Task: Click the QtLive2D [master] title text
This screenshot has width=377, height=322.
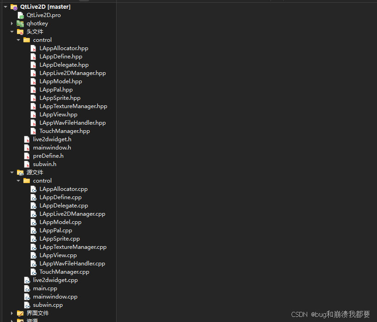Action: pyautogui.click(x=45, y=7)
